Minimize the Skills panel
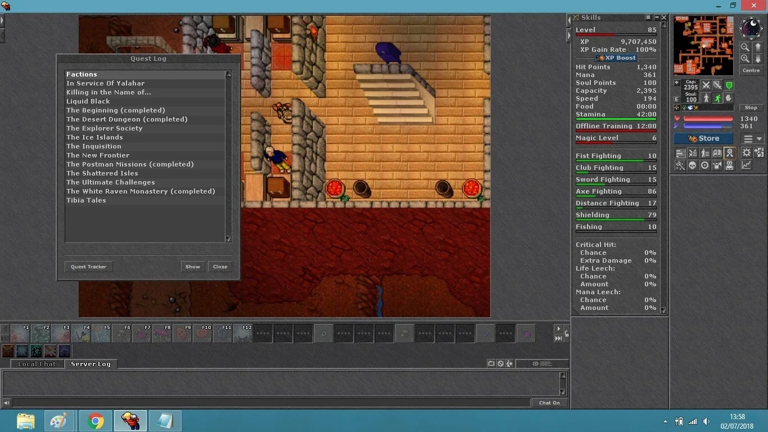The image size is (768, 432). click(x=656, y=18)
